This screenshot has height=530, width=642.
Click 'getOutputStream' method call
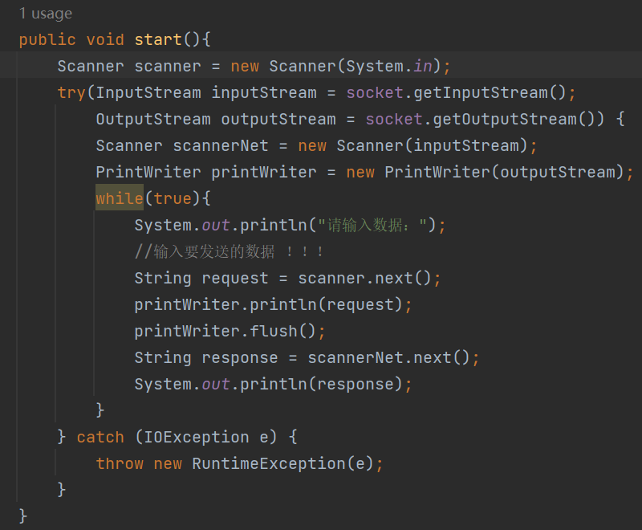coord(505,119)
